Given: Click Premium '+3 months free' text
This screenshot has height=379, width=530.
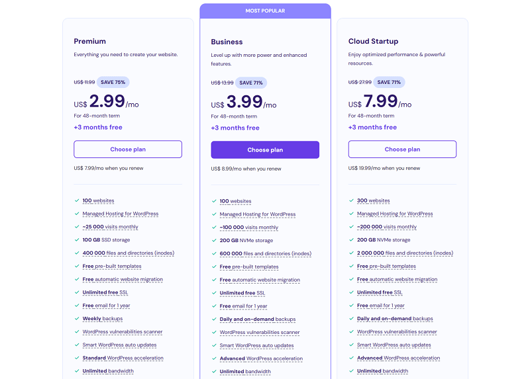Looking at the screenshot, I should [x=98, y=127].
